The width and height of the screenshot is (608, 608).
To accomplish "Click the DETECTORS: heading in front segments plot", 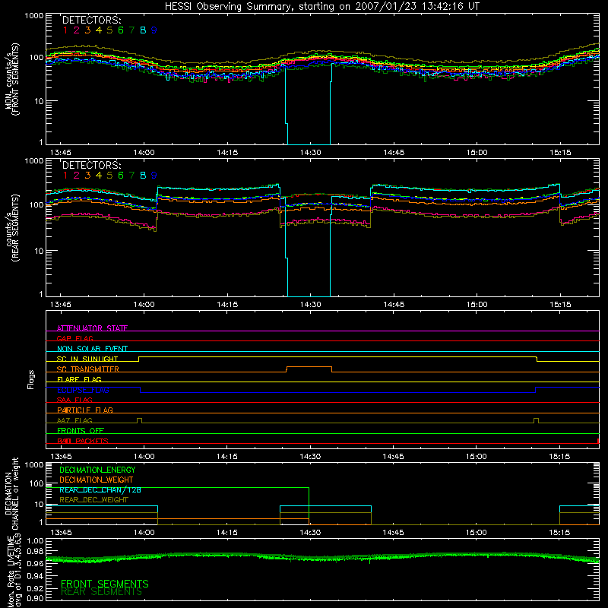I will (x=91, y=20).
